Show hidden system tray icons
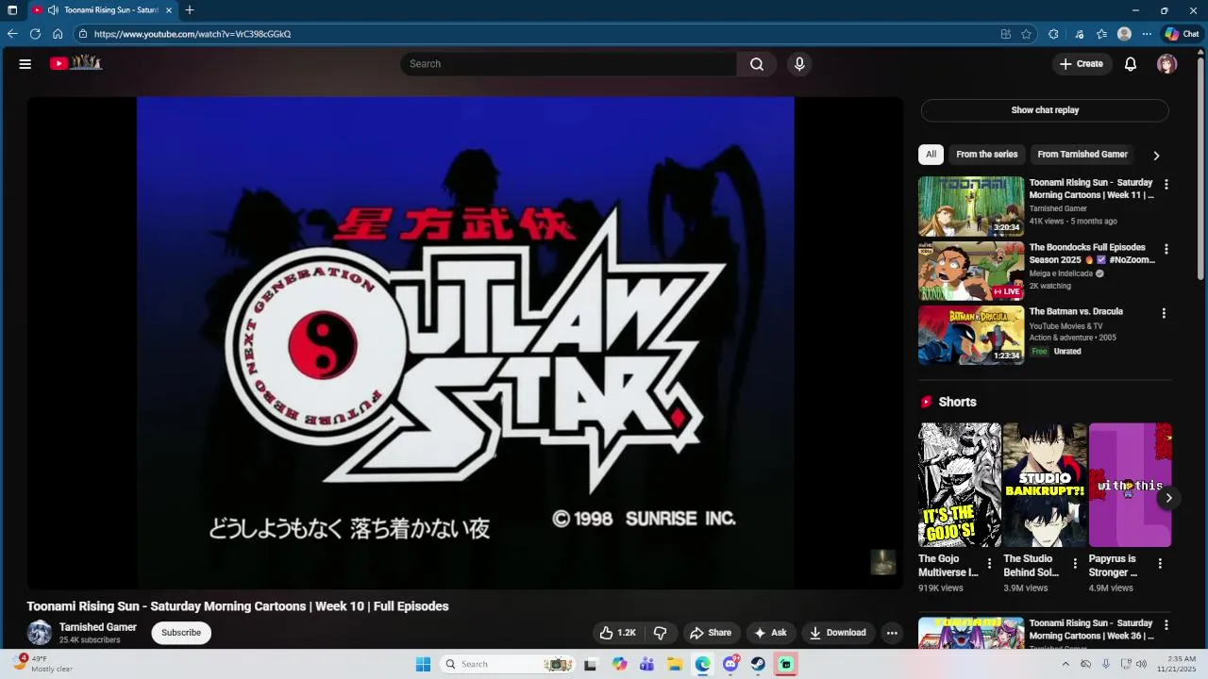The image size is (1208, 679). (x=1065, y=664)
